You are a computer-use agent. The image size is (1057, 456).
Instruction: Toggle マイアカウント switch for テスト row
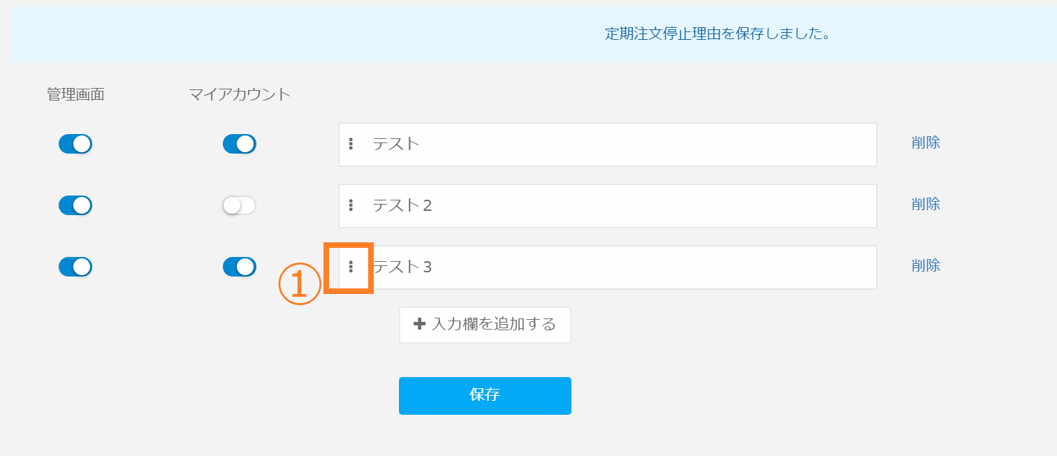[240, 144]
